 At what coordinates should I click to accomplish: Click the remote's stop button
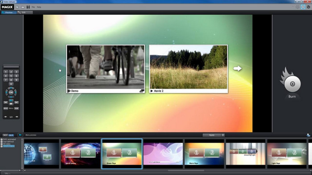(x=11, y=104)
